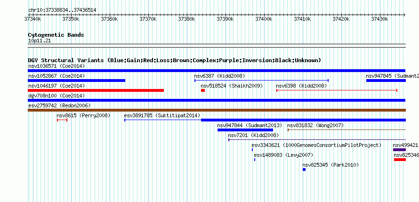The image size is (419, 202).
Task: Open the nsv6398 (Kidd2008) variant label
Action: 301,86
